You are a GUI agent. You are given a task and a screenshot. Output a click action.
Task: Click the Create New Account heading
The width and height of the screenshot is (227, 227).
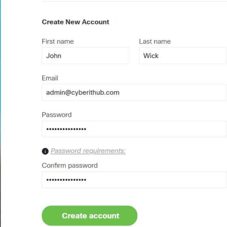point(75,22)
